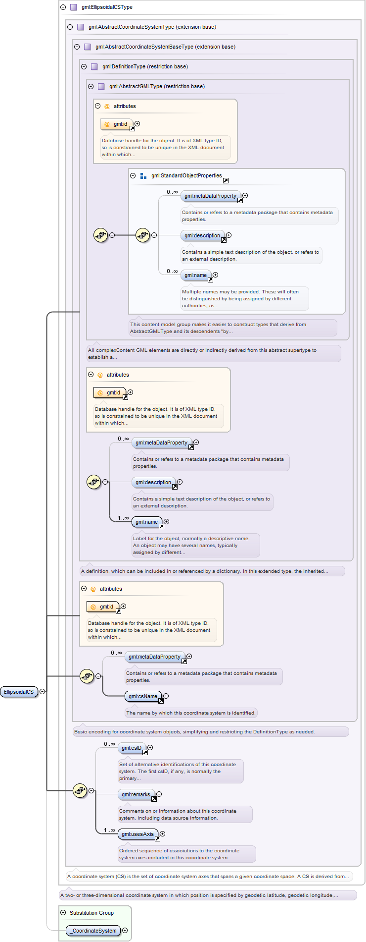Follow the link arrow on gml:usesAxis

click(x=157, y=838)
